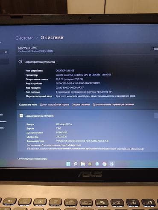The width and height of the screenshot is (158, 210).
Task: Click the Оперативная память label
Action: (37, 79)
